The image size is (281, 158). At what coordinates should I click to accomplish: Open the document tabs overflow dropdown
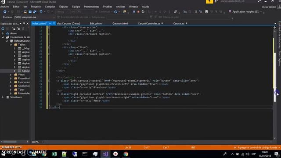pyautogui.click(x=275, y=23)
